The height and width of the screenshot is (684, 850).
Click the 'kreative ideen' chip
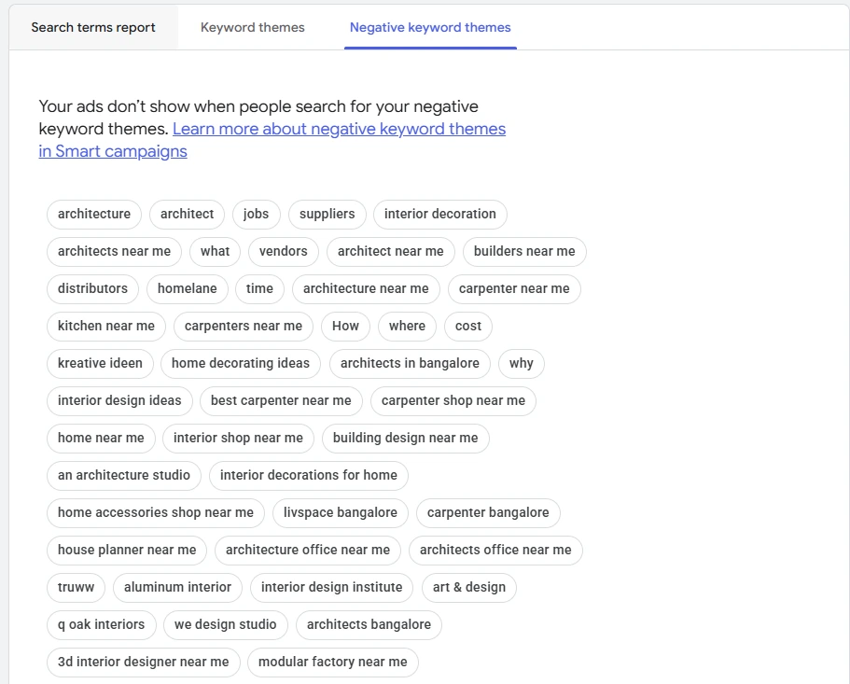(x=100, y=364)
